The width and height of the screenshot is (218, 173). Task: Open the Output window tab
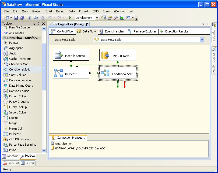tap(28, 163)
